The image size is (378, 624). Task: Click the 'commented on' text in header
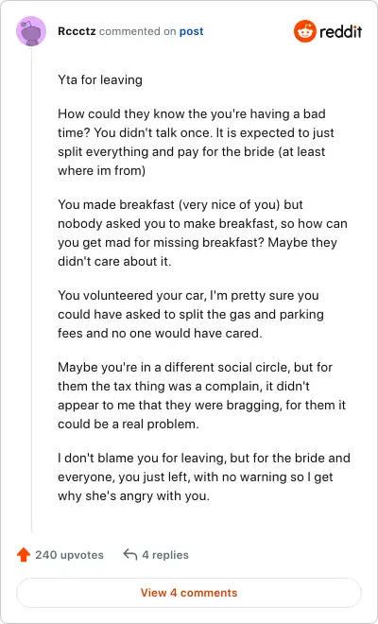point(137,31)
